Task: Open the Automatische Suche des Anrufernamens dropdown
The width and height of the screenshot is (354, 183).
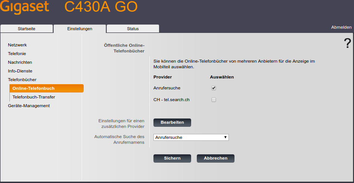Action: (x=191, y=137)
